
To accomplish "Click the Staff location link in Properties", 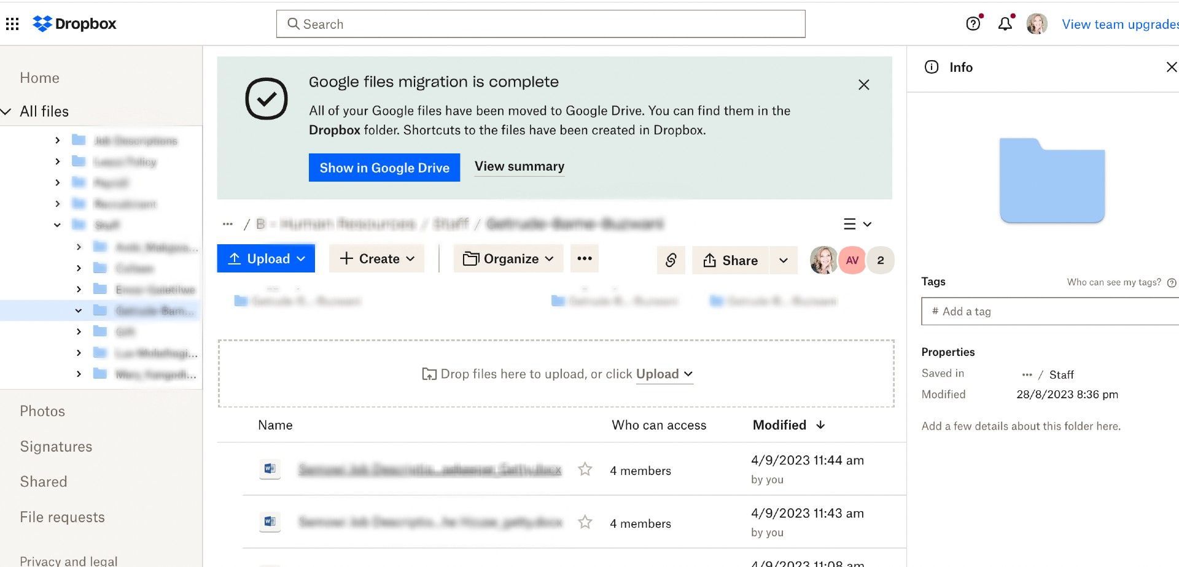I will pos(1061,374).
